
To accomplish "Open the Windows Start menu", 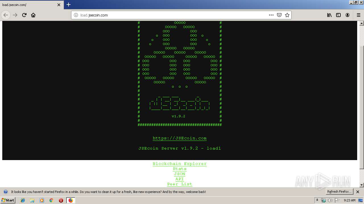I will tap(8, 200).
